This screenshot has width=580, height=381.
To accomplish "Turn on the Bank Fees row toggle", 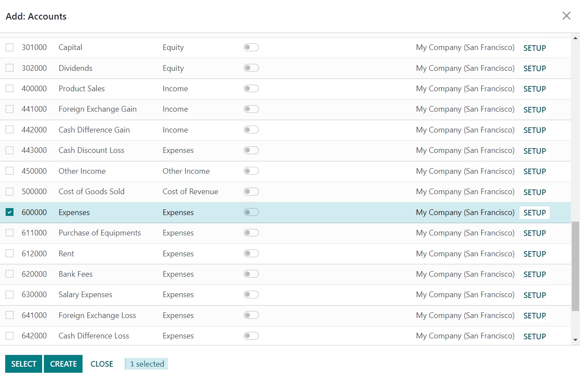I will [x=251, y=274].
